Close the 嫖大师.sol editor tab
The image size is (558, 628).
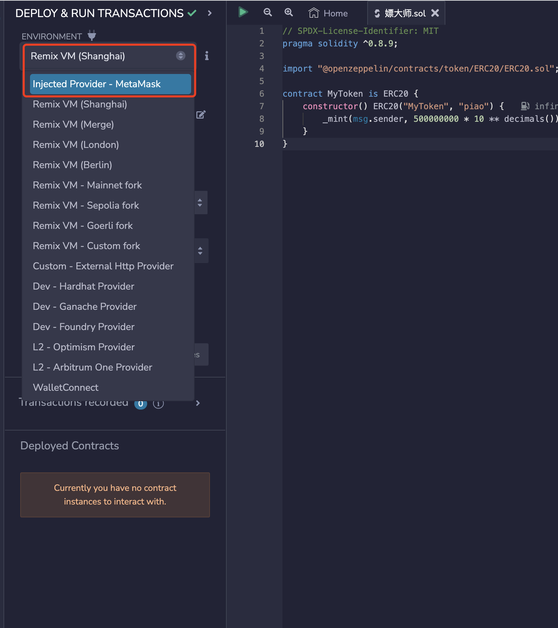click(x=435, y=13)
